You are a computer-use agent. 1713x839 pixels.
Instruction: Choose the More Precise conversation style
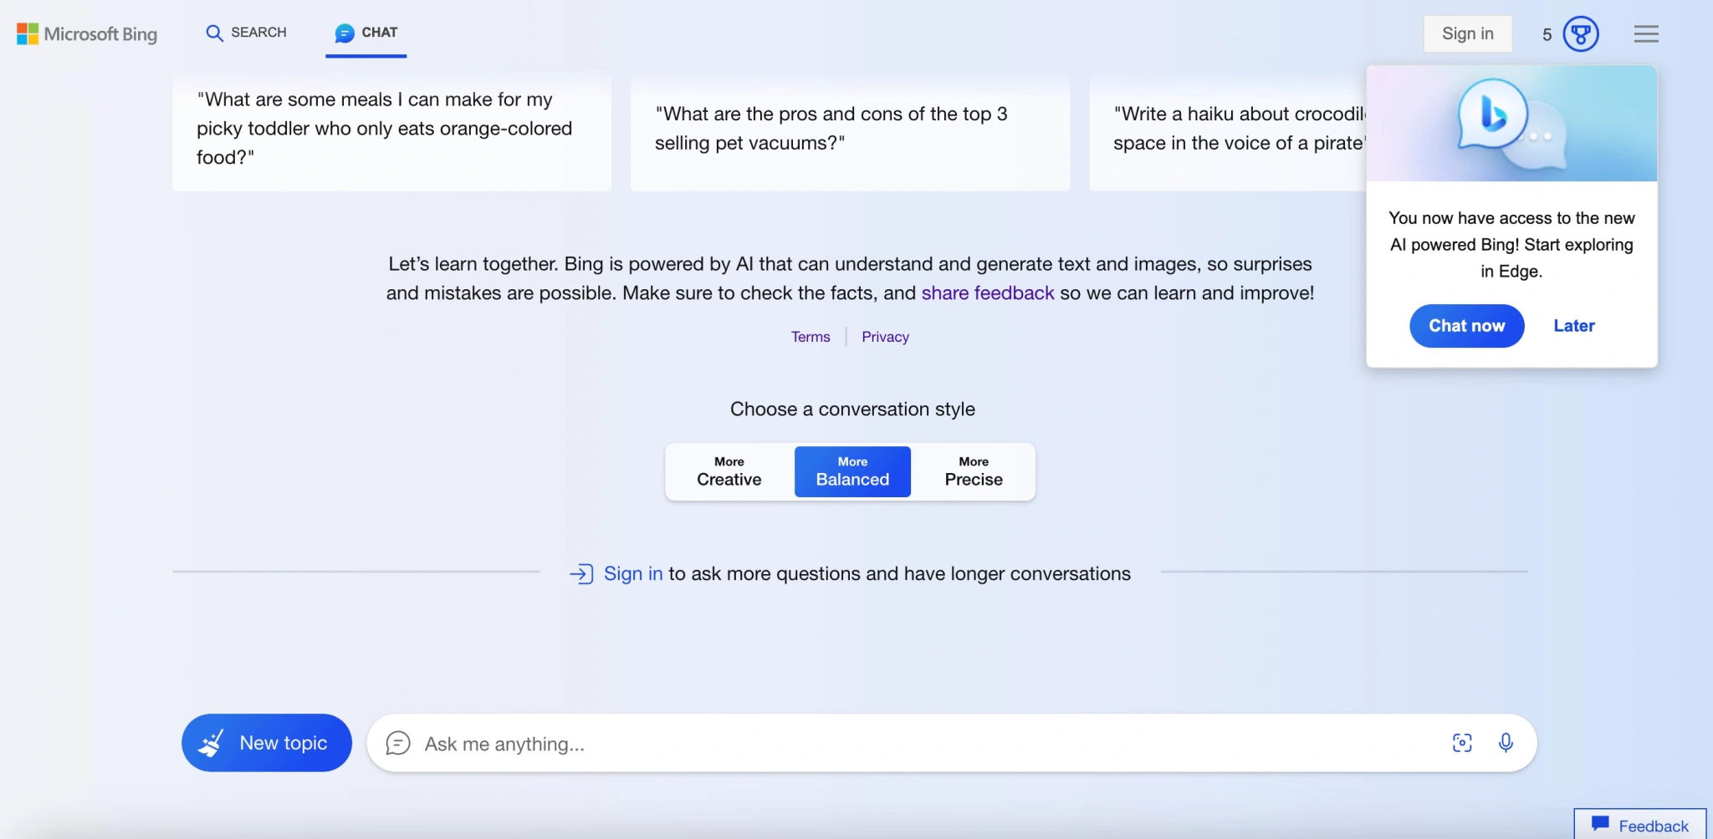974,471
